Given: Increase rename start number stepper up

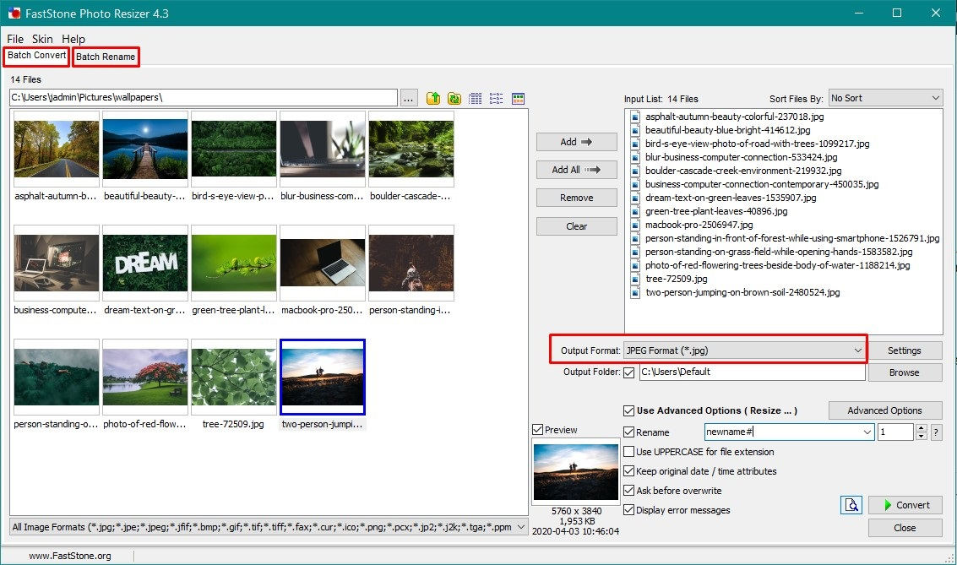Looking at the screenshot, I should pos(922,428).
